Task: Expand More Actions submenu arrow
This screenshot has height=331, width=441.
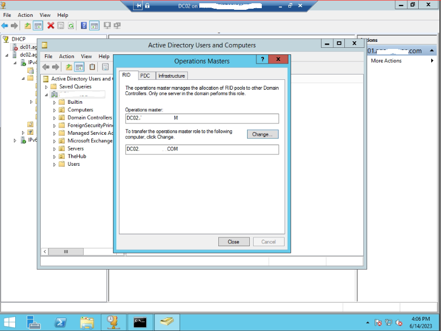Action: pyautogui.click(x=432, y=61)
